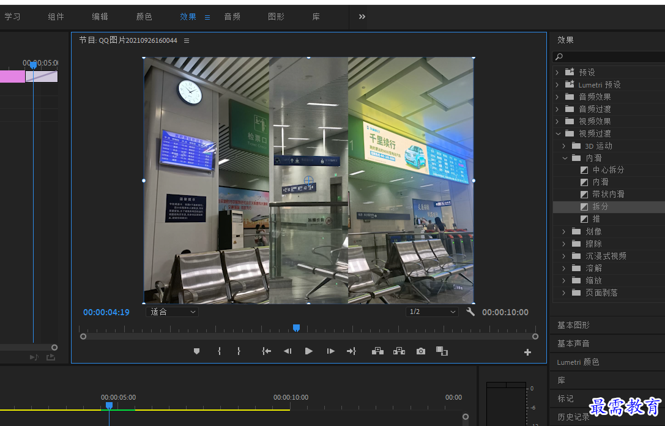Collapse the 视频过渡 folder
The width and height of the screenshot is (665, 426).
coord(558,133)
